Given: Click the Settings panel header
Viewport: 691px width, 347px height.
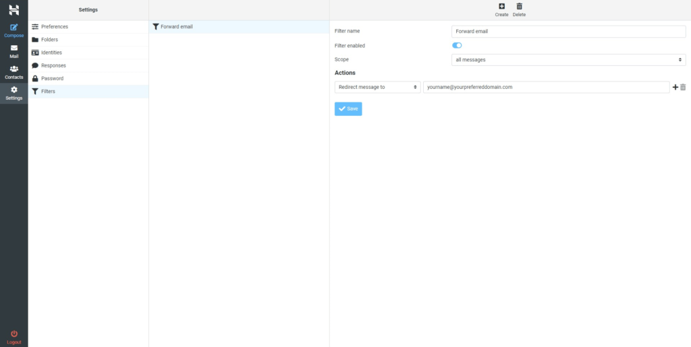Looking at the screenshot, I should tap(88, 9).
